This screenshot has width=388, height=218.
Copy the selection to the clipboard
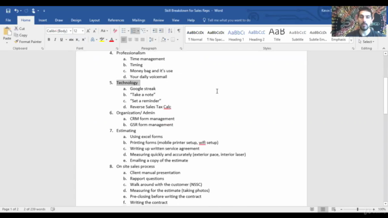pos(21,35)
